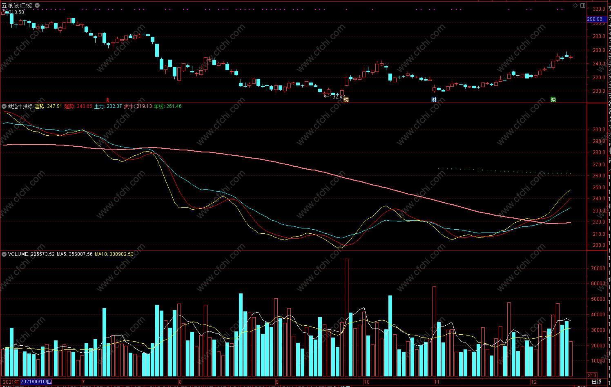Click the red S marker under the July candles
The width and height of the screenshot is (611, 387).
(108, 100)
